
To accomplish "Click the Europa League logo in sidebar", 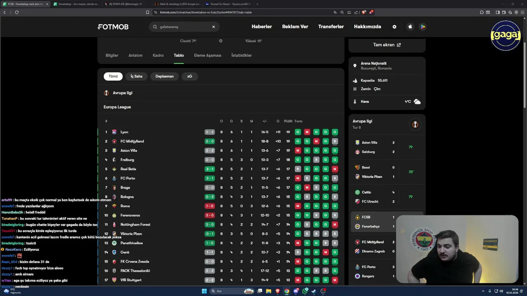I will tap(415, 125).
